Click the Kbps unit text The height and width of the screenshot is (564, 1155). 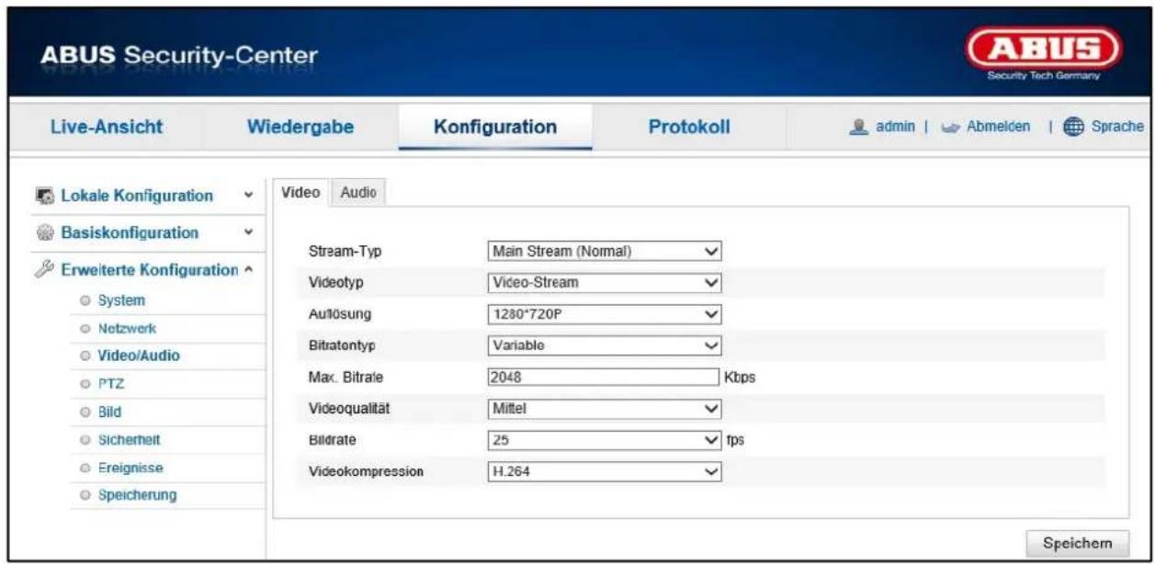click(x=741, y=377)
